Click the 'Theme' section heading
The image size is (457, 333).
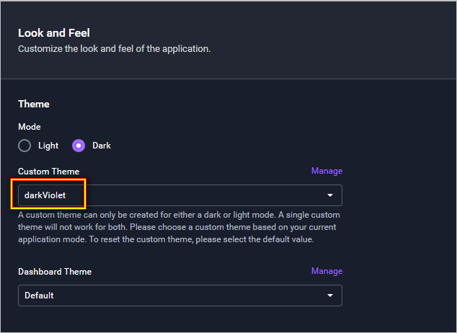[x=34, y=104]
